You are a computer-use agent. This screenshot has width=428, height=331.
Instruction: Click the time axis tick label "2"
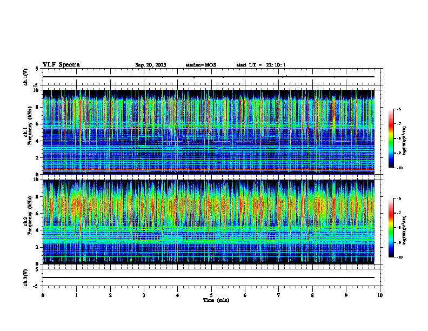(110, 295)
